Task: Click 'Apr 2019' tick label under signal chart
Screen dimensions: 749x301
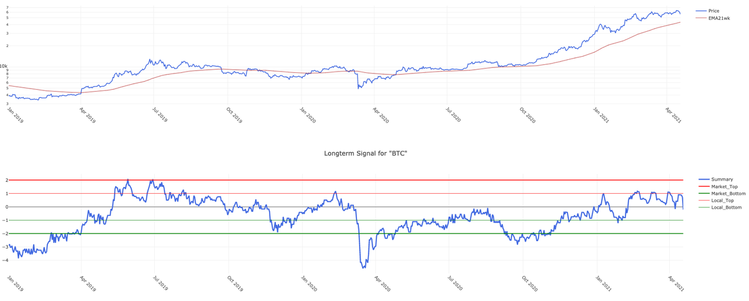Action: click(88, 284)
